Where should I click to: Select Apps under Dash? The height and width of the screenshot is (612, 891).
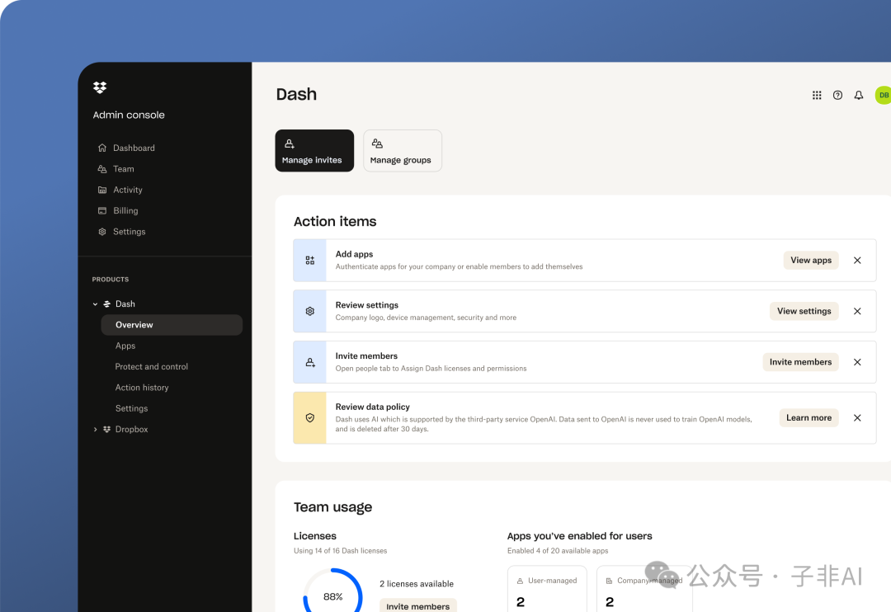point(125,346)
